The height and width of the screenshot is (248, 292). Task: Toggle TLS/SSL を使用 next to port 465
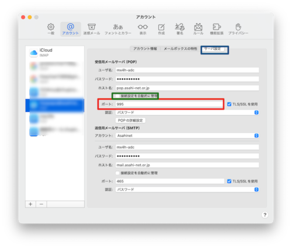point(229,181)
